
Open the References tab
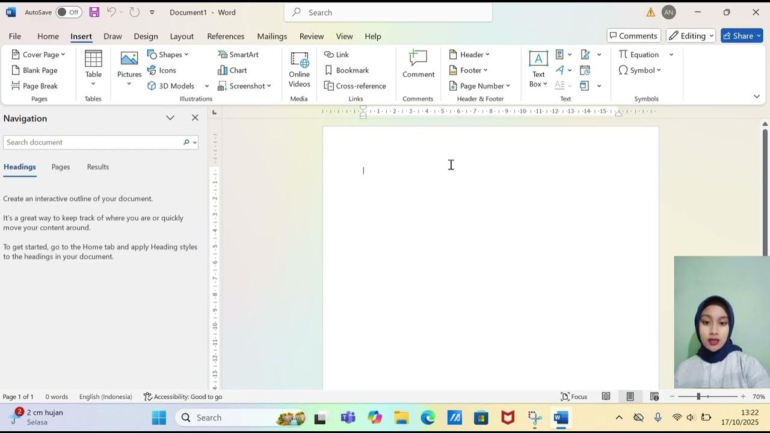[226, 36]
